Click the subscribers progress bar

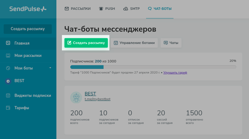coord(153,67)
